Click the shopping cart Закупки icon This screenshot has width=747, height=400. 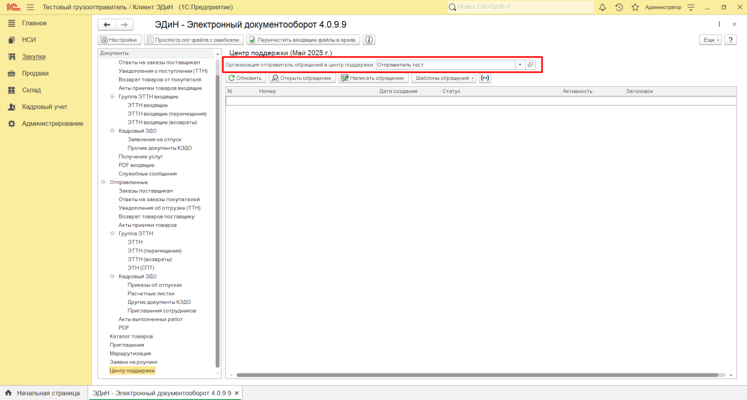tap(12, 57)
